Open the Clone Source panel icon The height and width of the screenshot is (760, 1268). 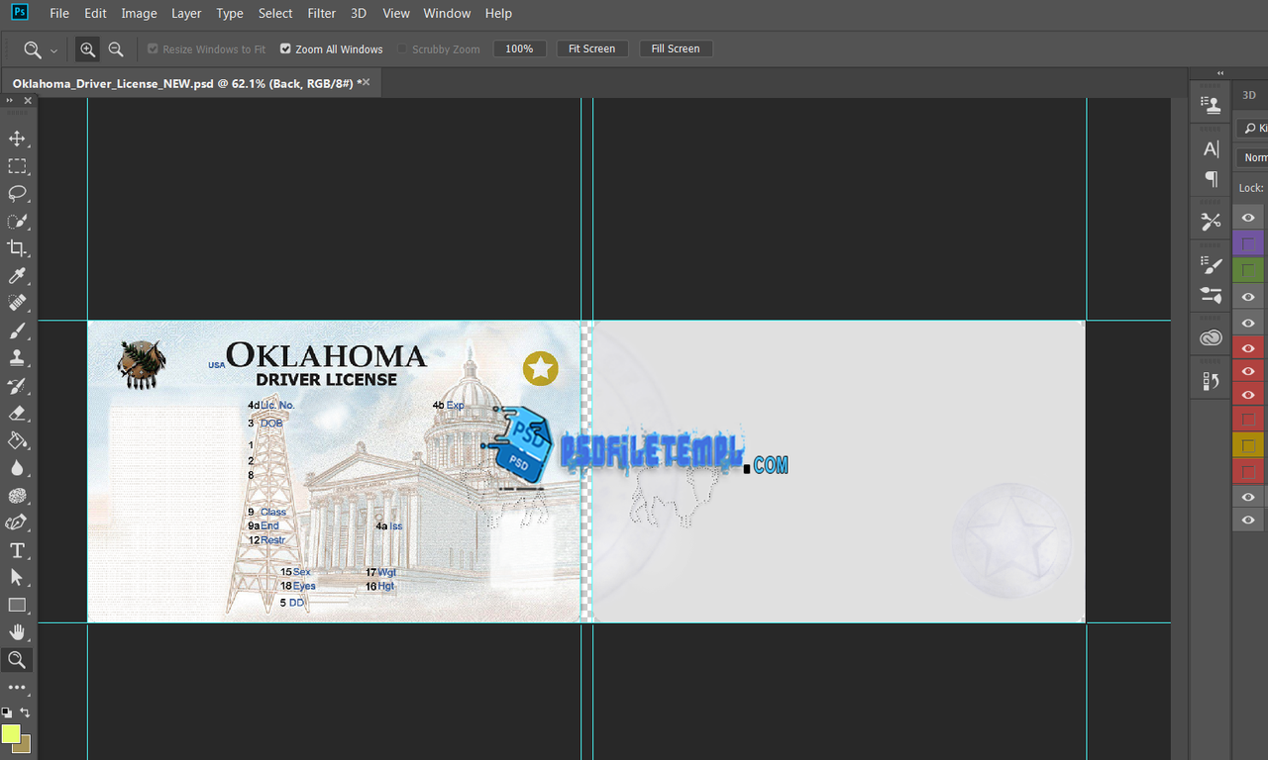point(1211,105)
